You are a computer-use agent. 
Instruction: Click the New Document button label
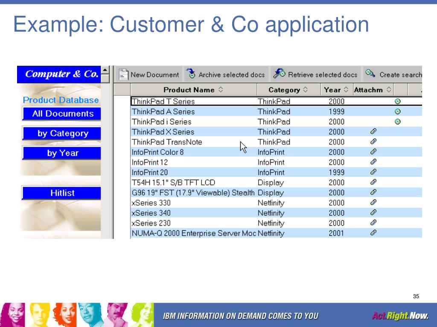coord(154,75)
